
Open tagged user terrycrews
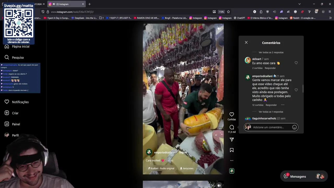pyautogui.click(x=187, y=168)
